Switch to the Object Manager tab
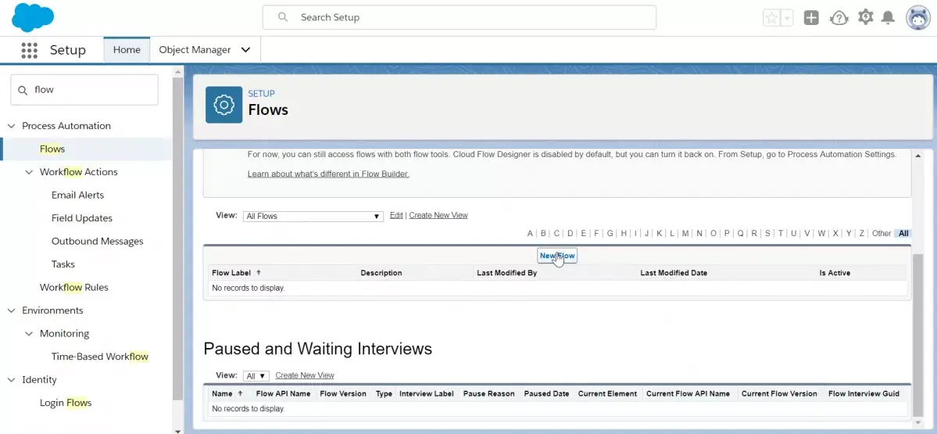The height and width of the screenshot is (434, 937). (195, 49)
